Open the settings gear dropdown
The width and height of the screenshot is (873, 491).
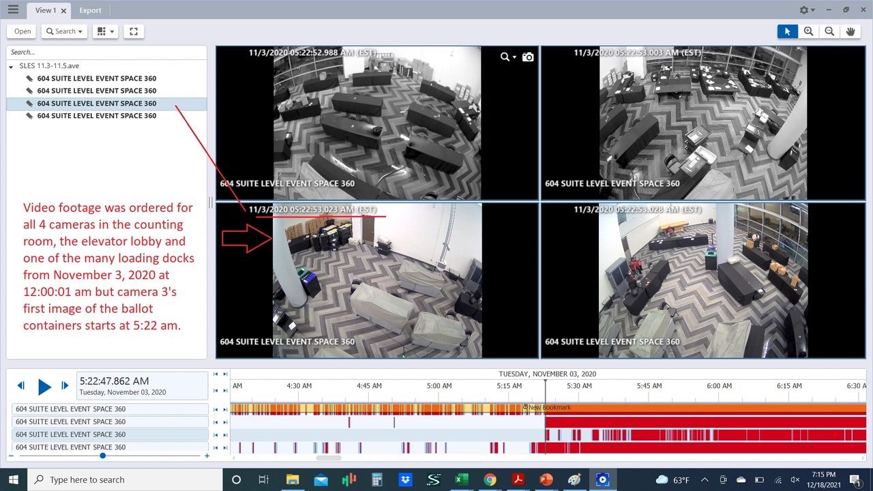coord(807,10)
